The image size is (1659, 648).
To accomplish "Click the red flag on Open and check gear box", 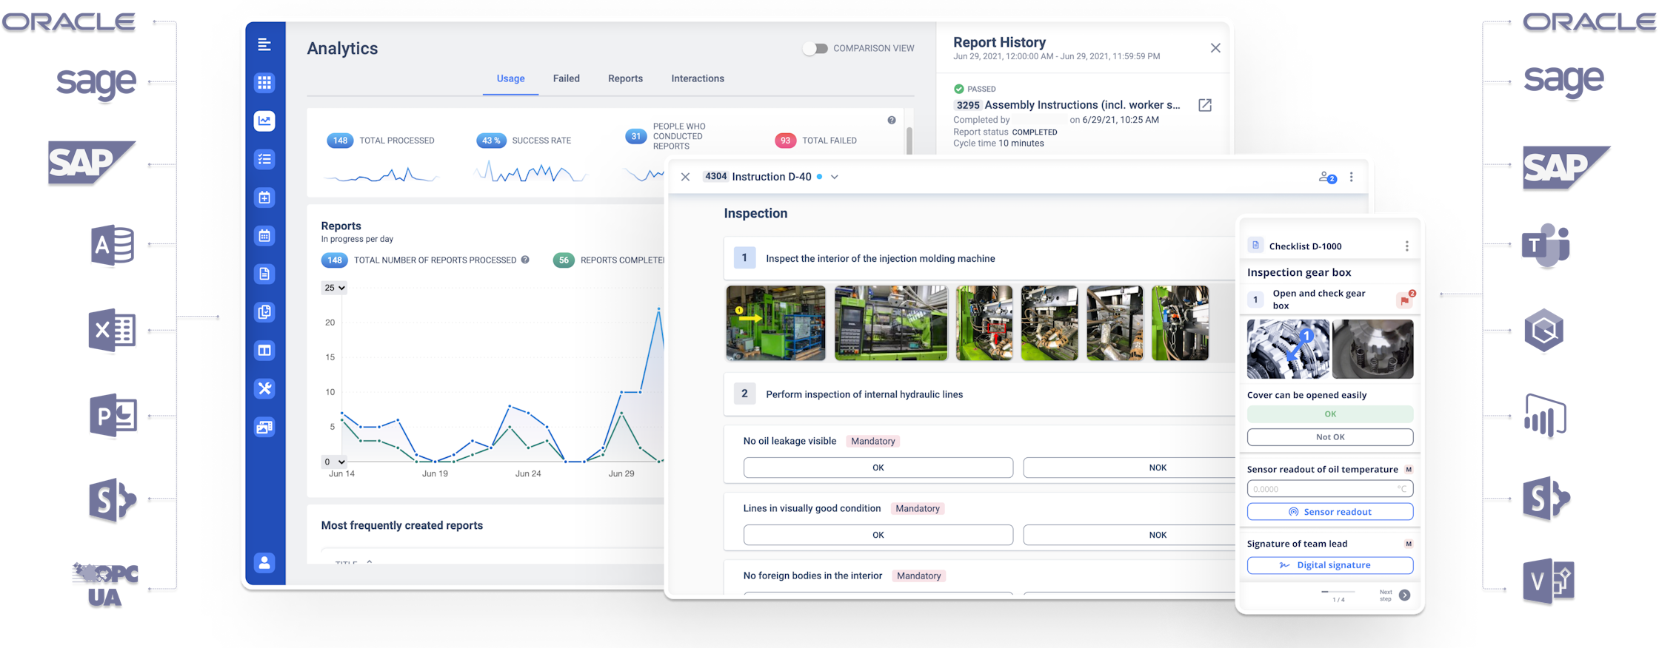I will point(1404,300).
